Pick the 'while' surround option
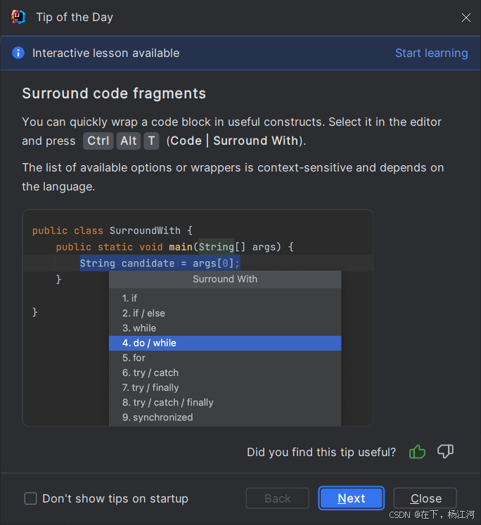This screenshot has height=525, width=481. pos(139,328)
